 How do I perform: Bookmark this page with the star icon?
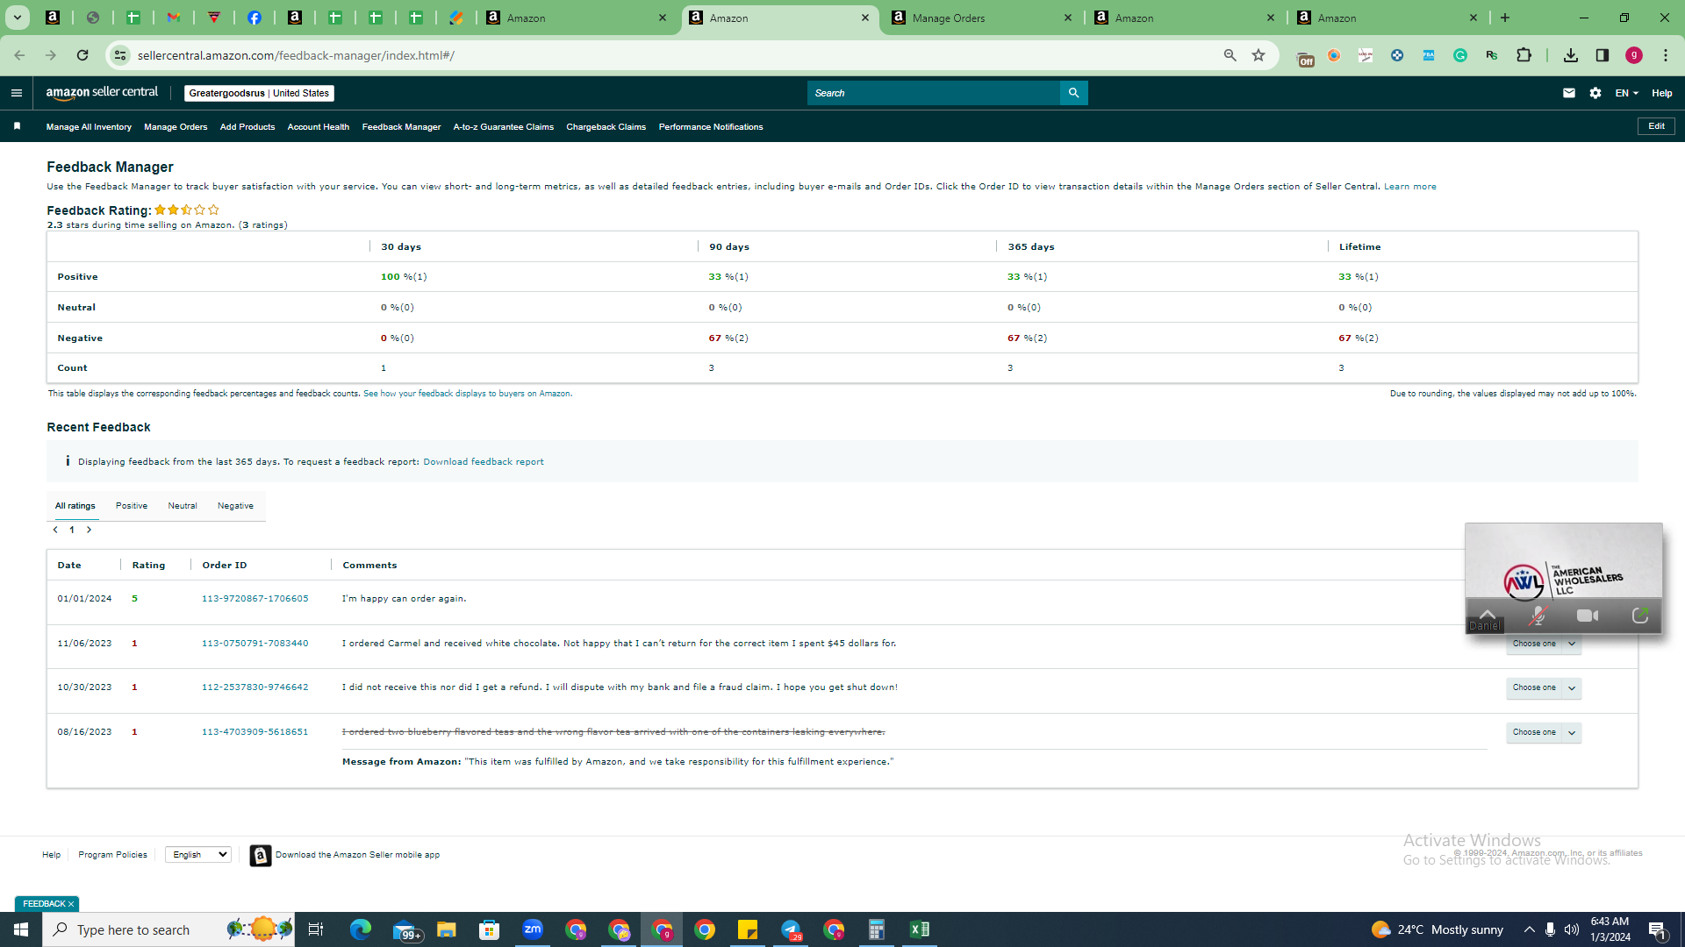coord(1258,55)
